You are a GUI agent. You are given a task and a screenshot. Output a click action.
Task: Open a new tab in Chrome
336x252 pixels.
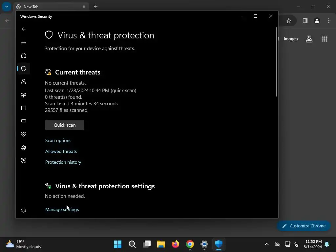coord(96,7)
